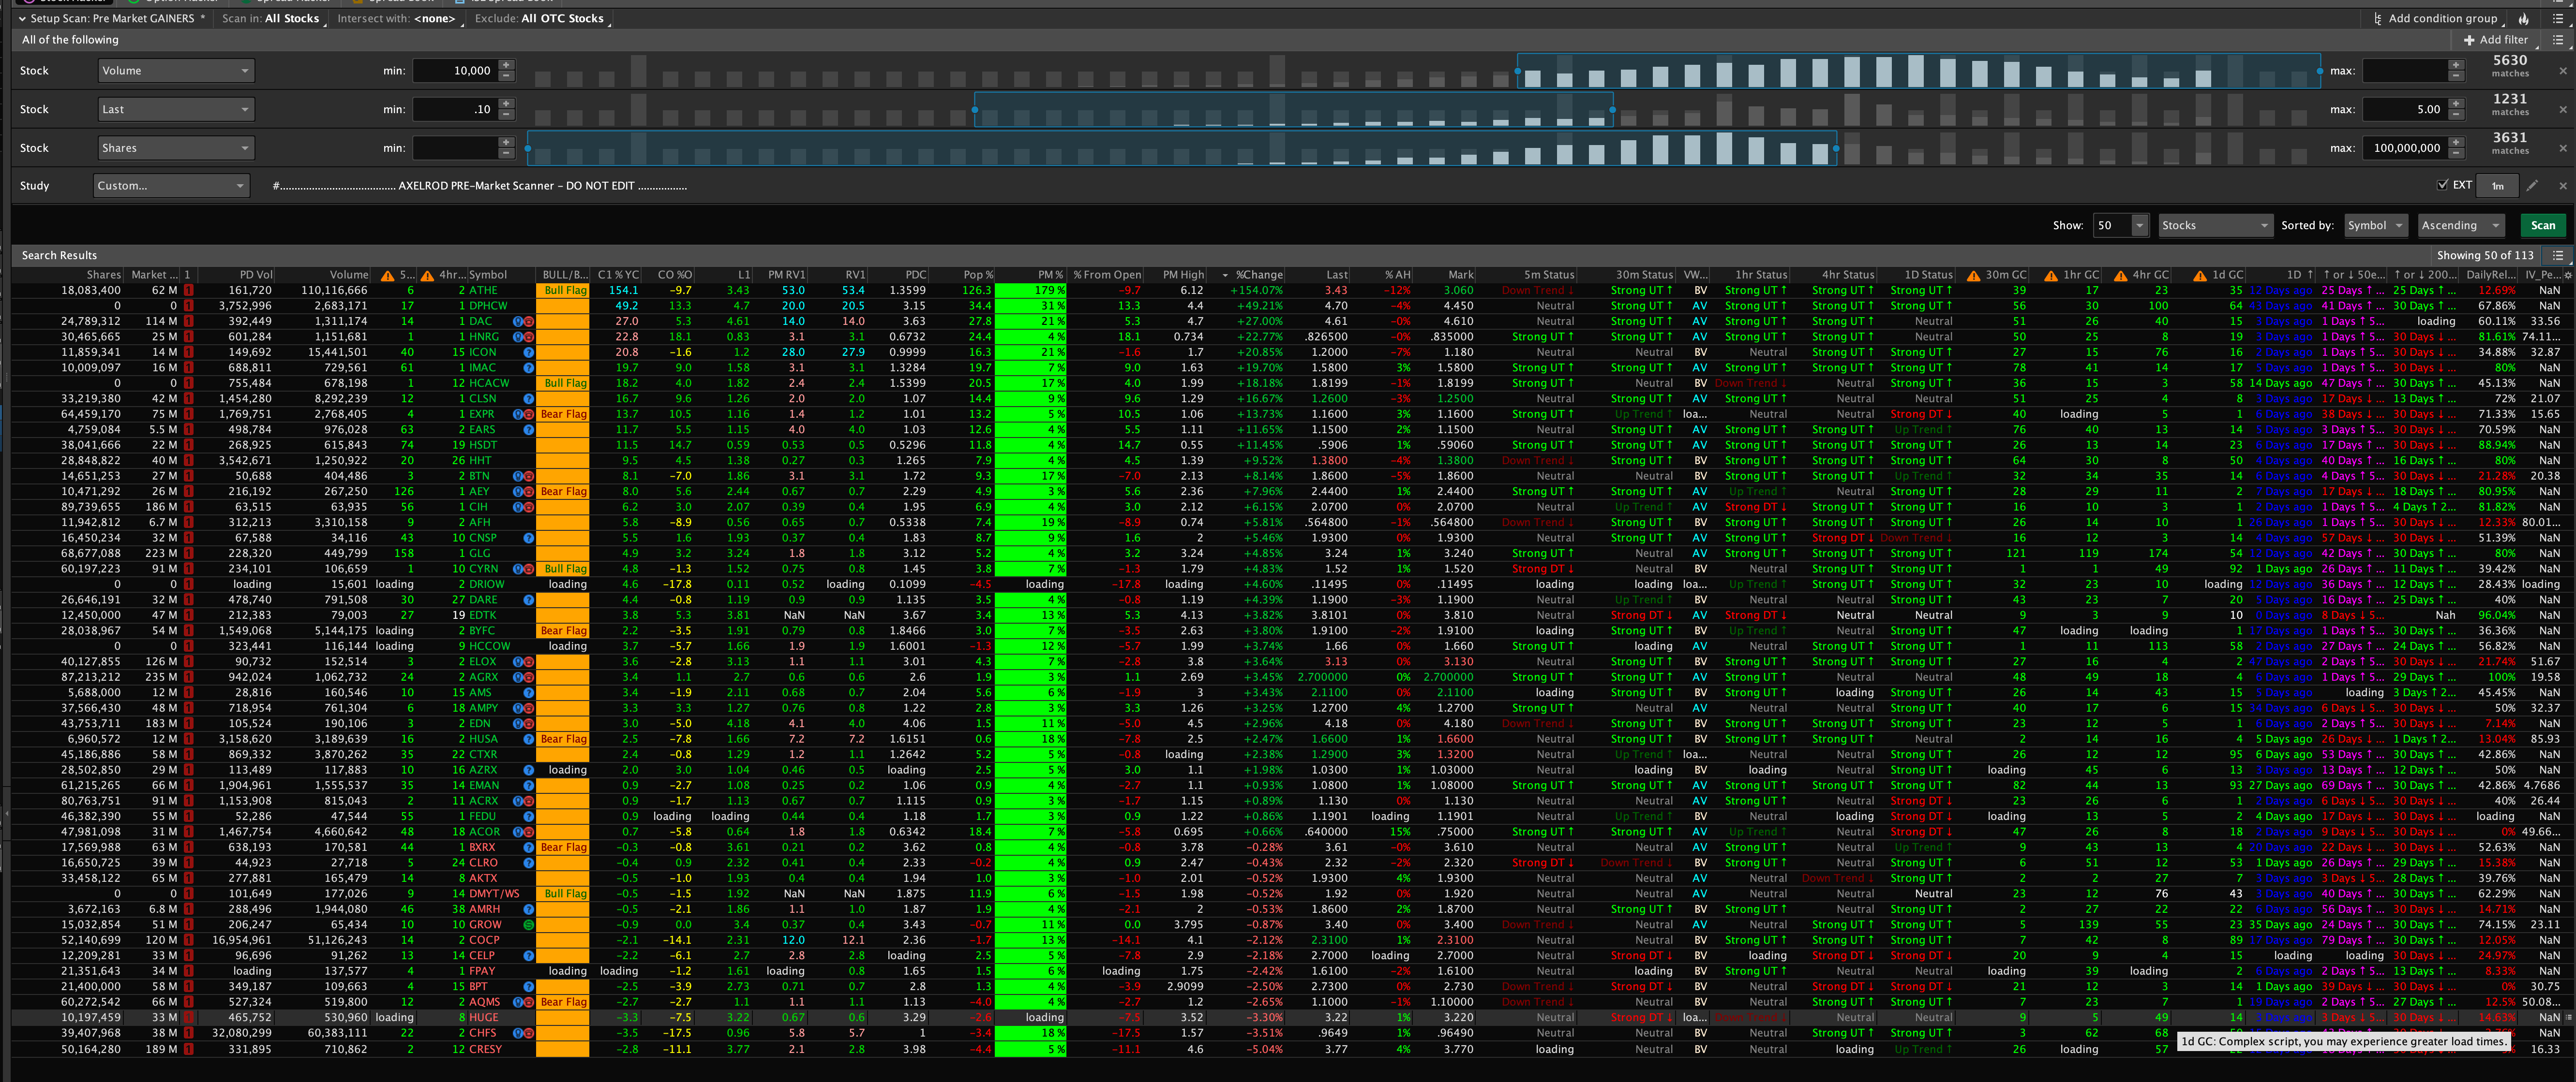2576x1082 pixels.
Task: Edit the custom study with the pencil icon
Action: (2532, 186)
